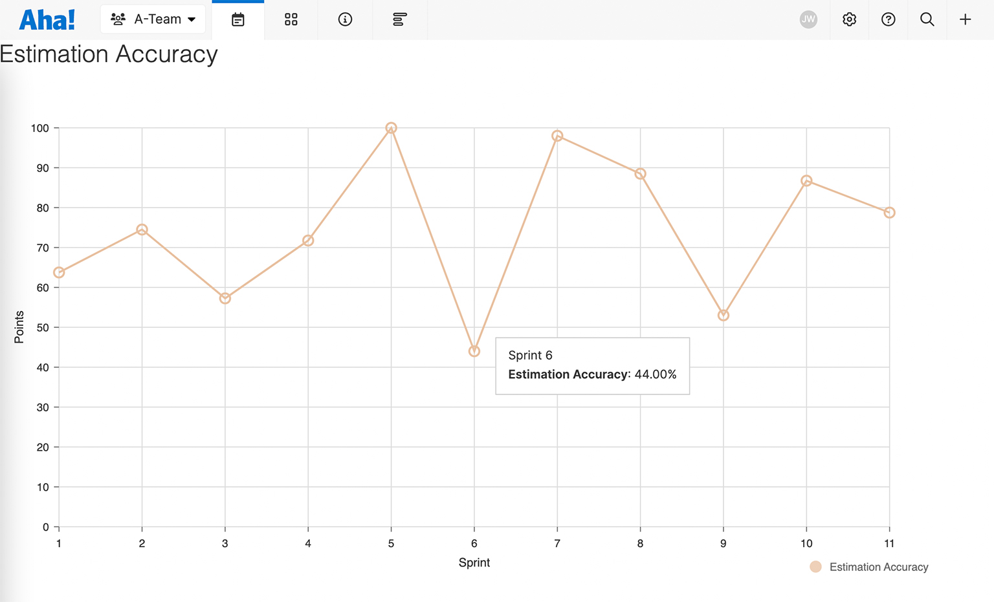
Task: Select the Sprint 6 data point
Action: 473,350
